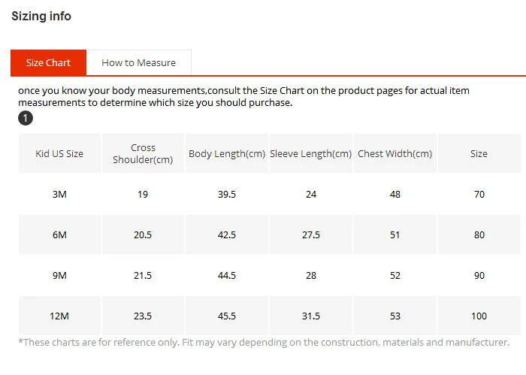The image size is (526, 375).
Task: Select the Sleeve Length(cm) column header
Action: [x=310, y=153]
